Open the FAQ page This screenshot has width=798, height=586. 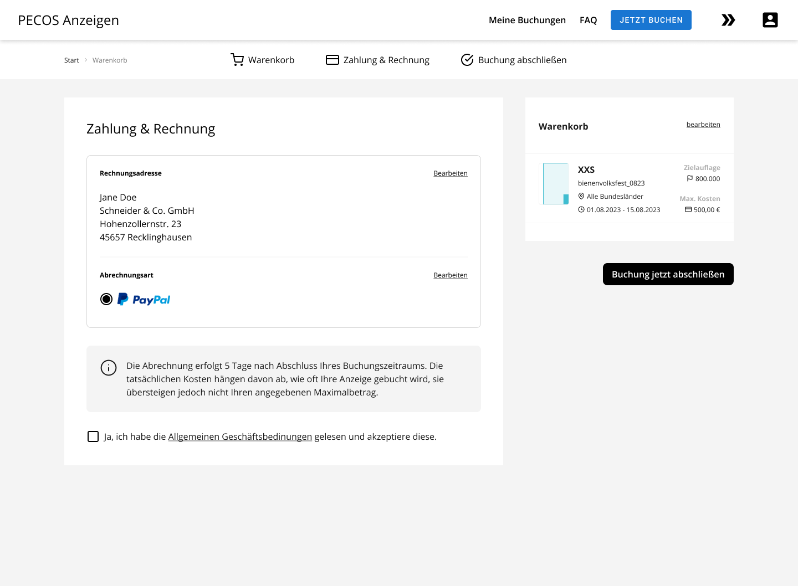click(x=588, y=20)
